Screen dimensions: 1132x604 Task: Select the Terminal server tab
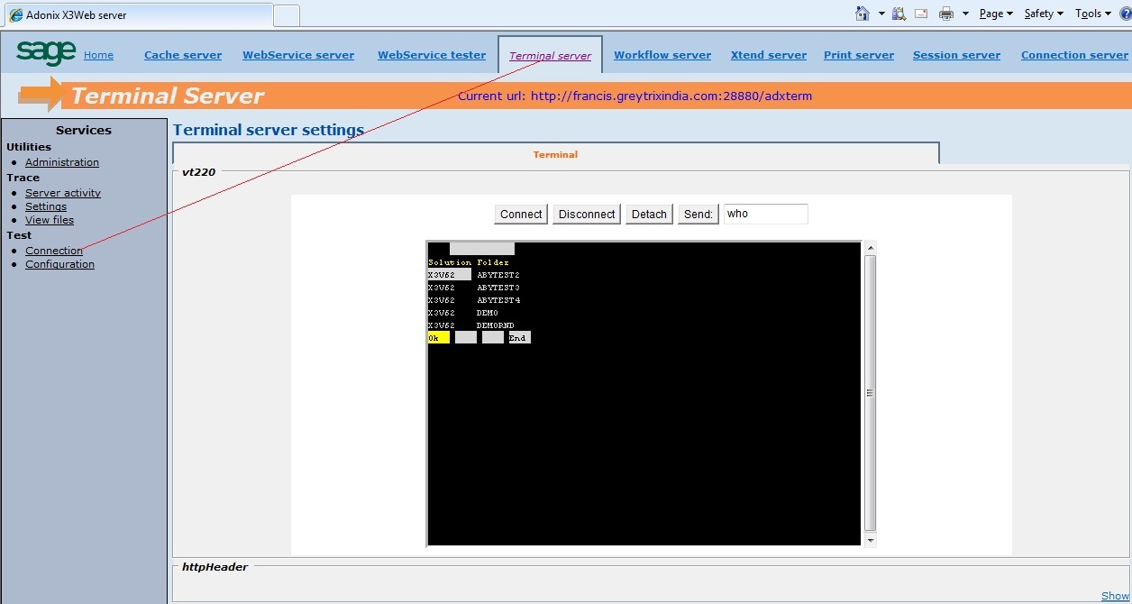click(x=550, y=56)
